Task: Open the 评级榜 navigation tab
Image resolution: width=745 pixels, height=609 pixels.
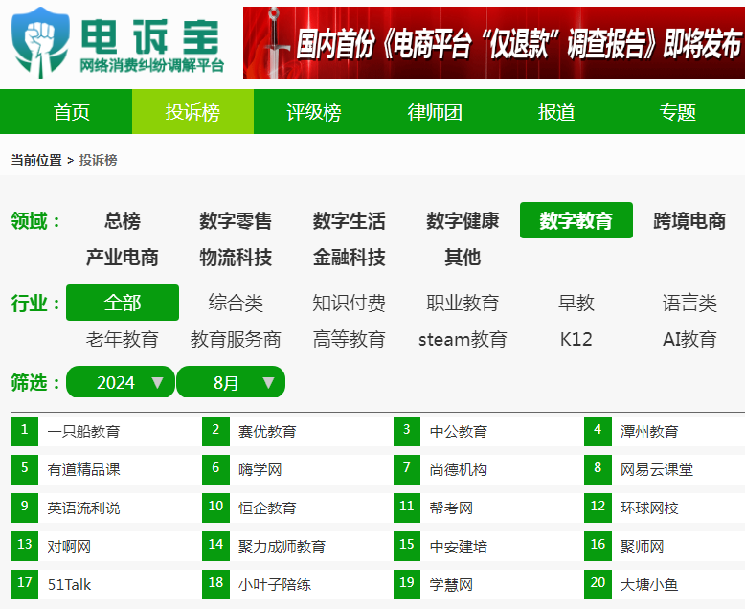Action: pos(314,112)
